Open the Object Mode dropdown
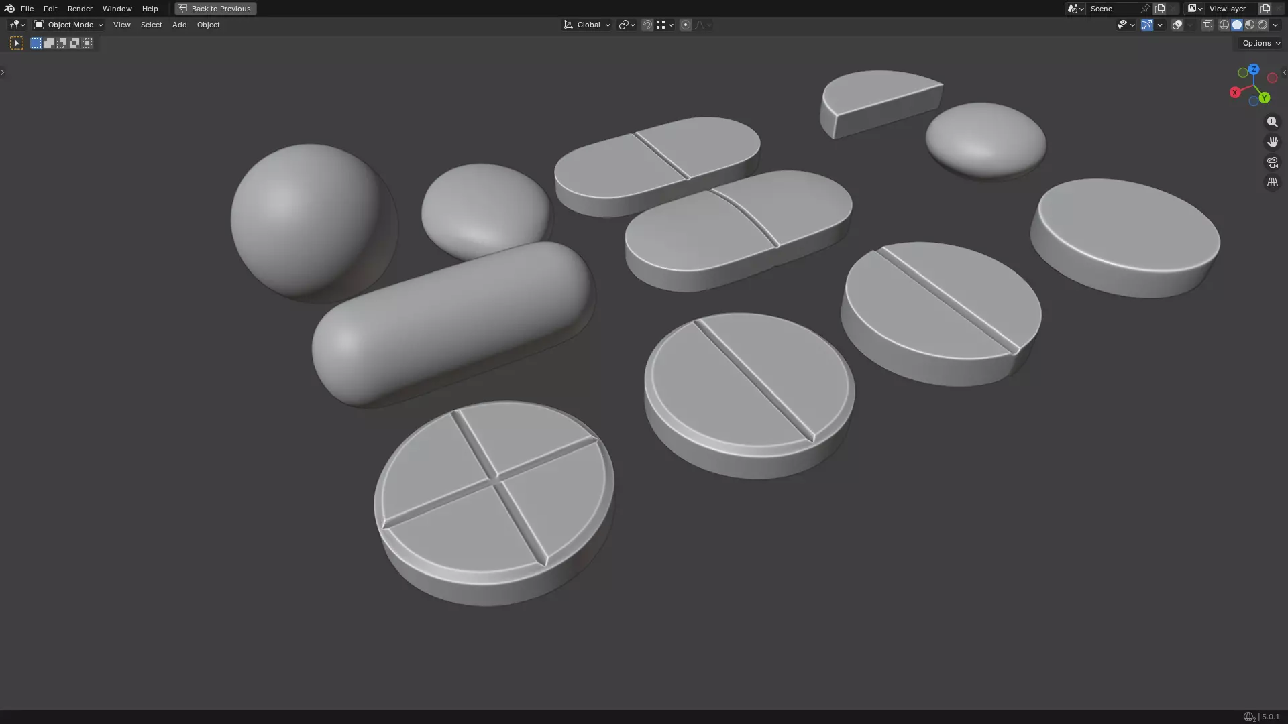This screenshot has height=724, width=1288. (x=68, y=25)
